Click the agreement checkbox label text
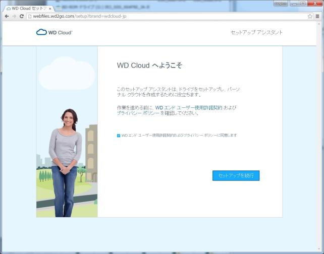The height and width of the screenshot is (254, 324). click(179, 136)
